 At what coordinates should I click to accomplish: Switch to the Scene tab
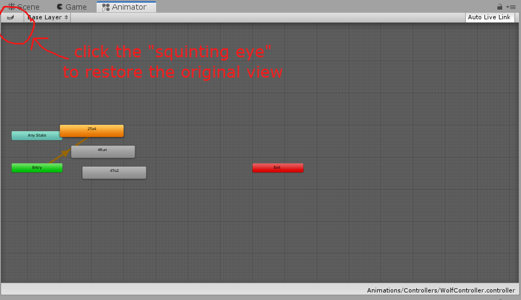click(24, 7)
